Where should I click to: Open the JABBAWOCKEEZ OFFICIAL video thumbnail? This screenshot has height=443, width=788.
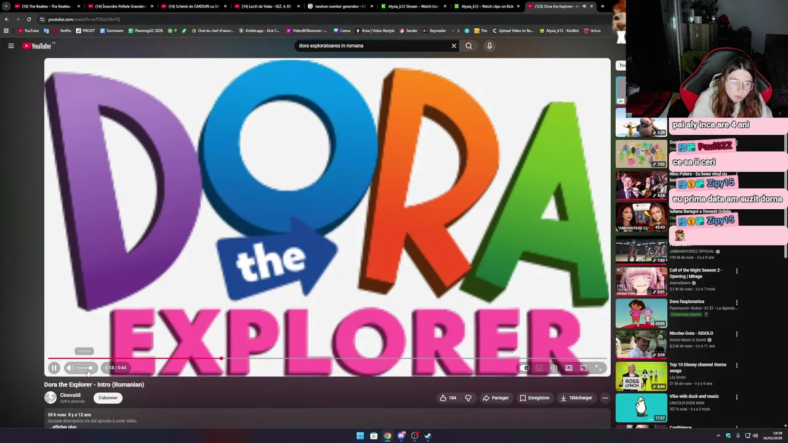(641, 250)
